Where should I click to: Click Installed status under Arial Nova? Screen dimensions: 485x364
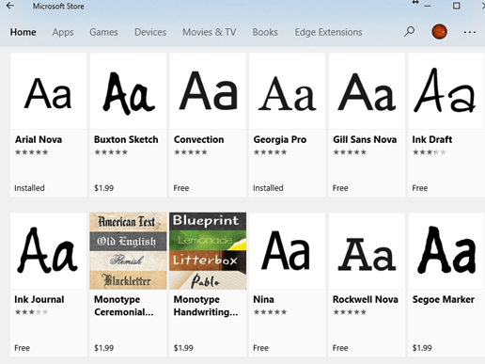[29, 188]
